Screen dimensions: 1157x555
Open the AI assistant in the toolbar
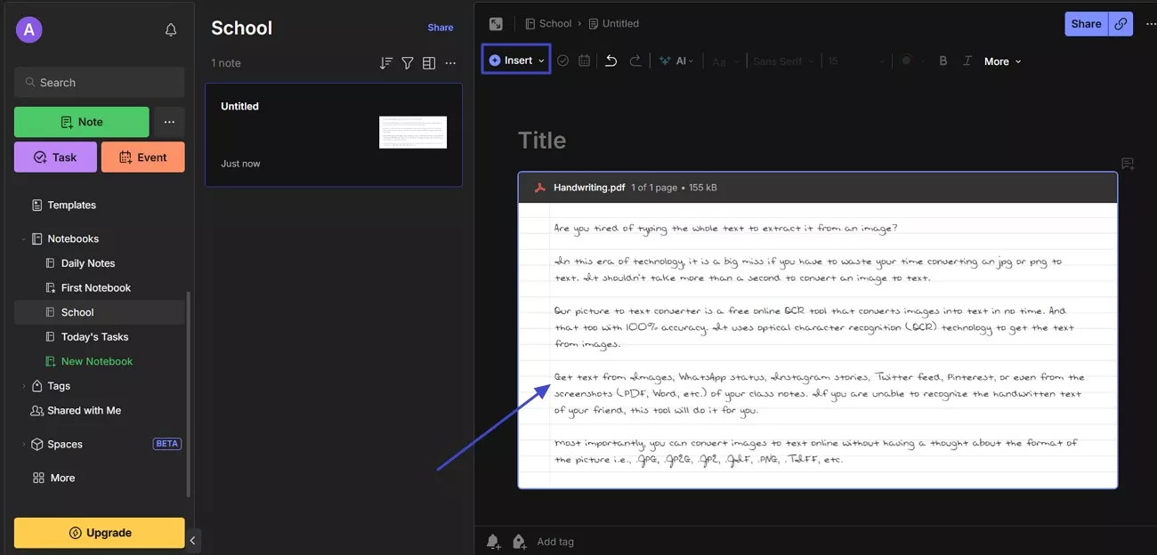(x=676, y=60)
